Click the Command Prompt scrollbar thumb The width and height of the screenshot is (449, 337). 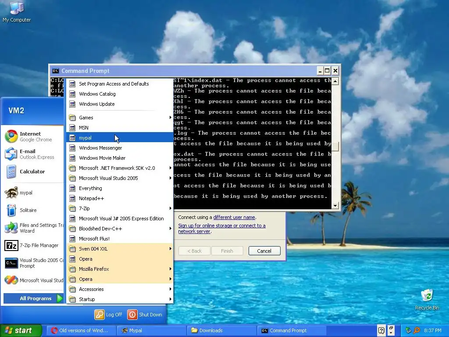335,146
